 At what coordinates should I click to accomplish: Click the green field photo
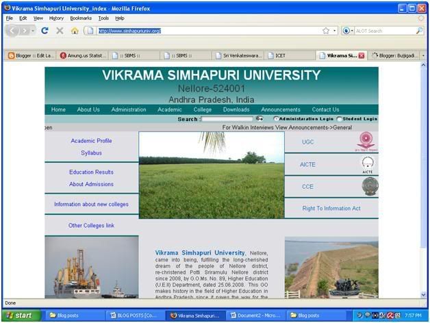[212, 175]
